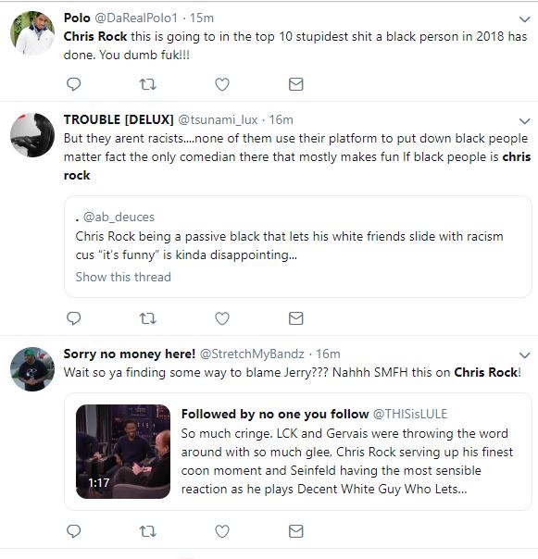Retweet Polo's tweet
The image size is (538, 559).
click(x=148, y=84)
